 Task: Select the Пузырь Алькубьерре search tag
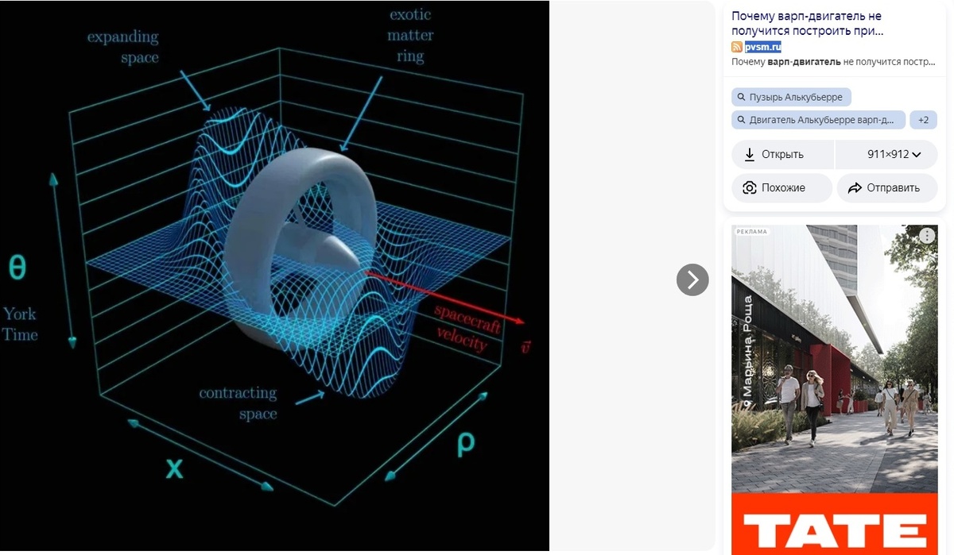(x=792, y=97)
